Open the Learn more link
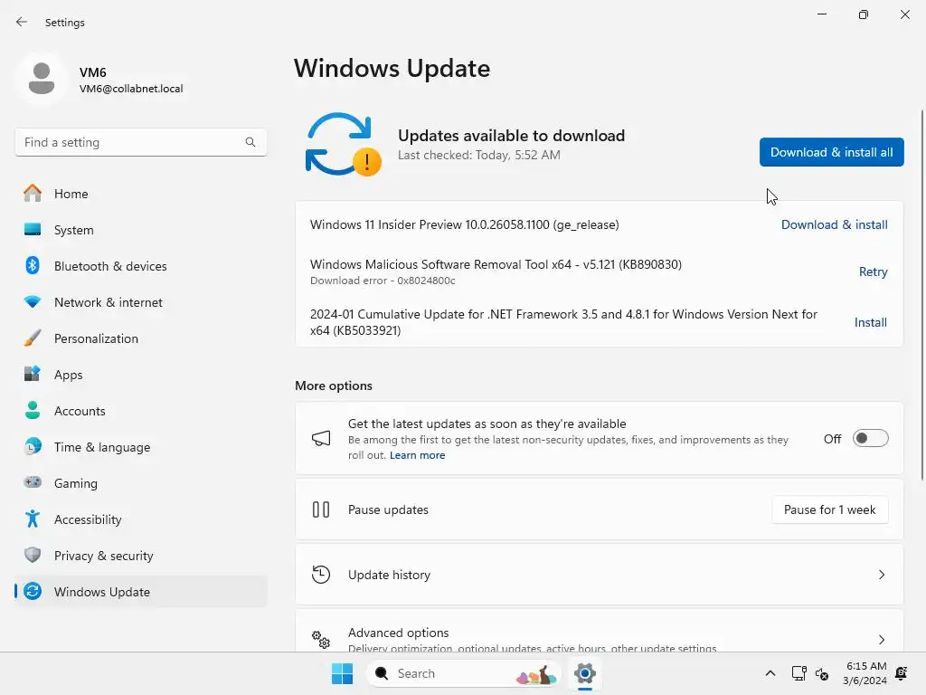 click(417, 455)
